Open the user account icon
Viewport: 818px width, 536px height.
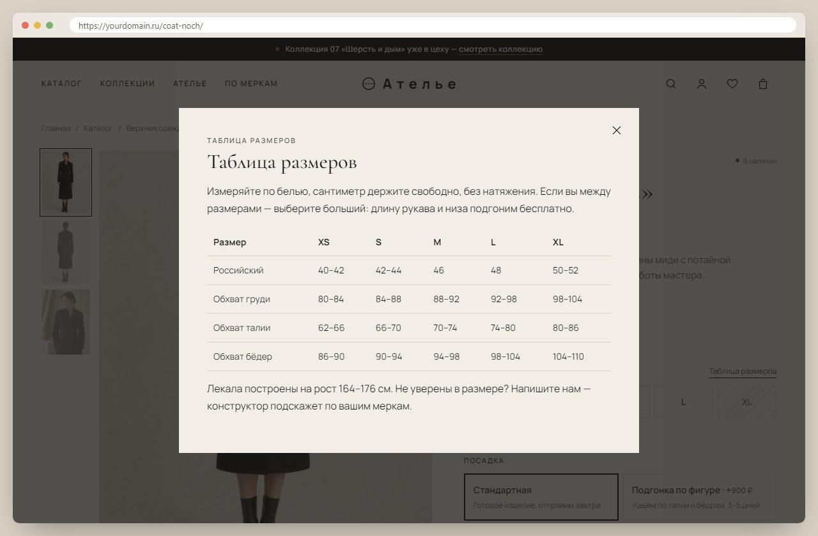702,84
